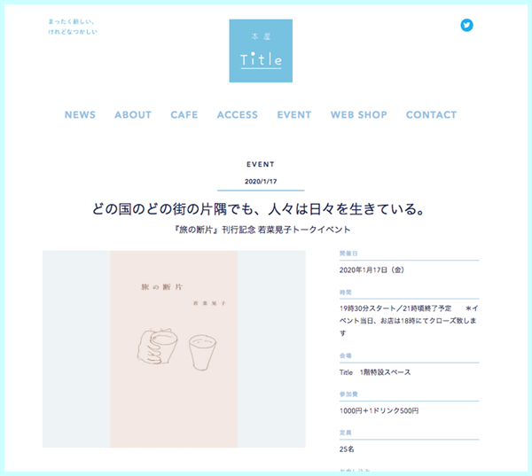Go to the NEWS page
The width and height of the screenshot is (532, 476).
tap(80, 114)
